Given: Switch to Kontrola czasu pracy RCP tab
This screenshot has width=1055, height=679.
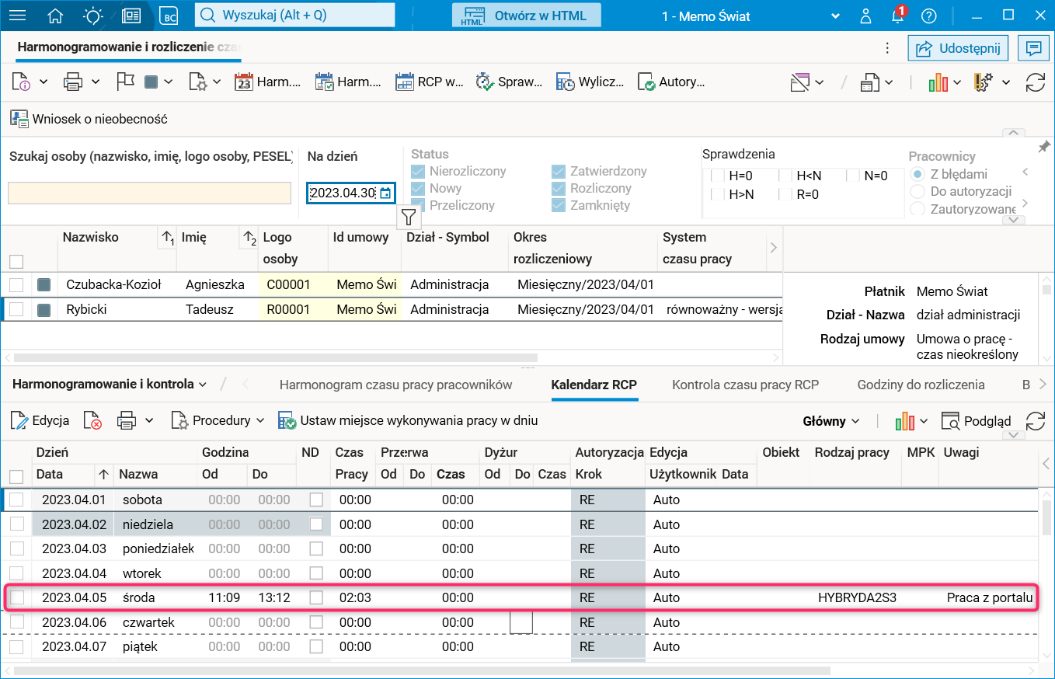Looking at the screenshot, I should click(745, 384).
